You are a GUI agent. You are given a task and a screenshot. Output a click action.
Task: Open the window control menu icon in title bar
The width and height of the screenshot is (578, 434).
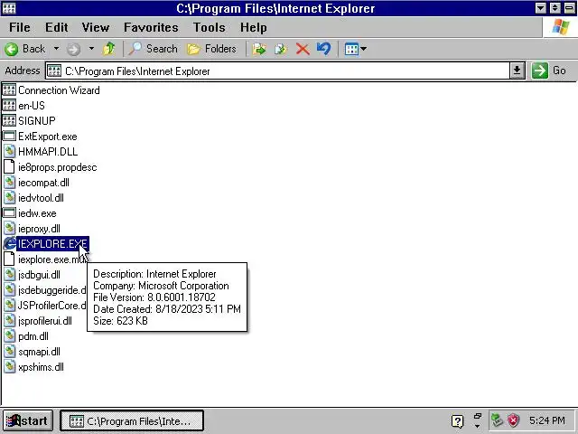point(9,8)
